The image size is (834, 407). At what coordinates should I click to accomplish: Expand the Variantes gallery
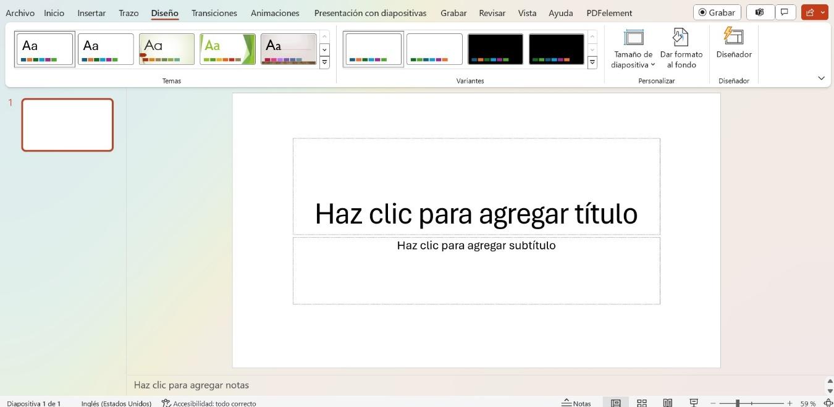(x=592, y=62)
